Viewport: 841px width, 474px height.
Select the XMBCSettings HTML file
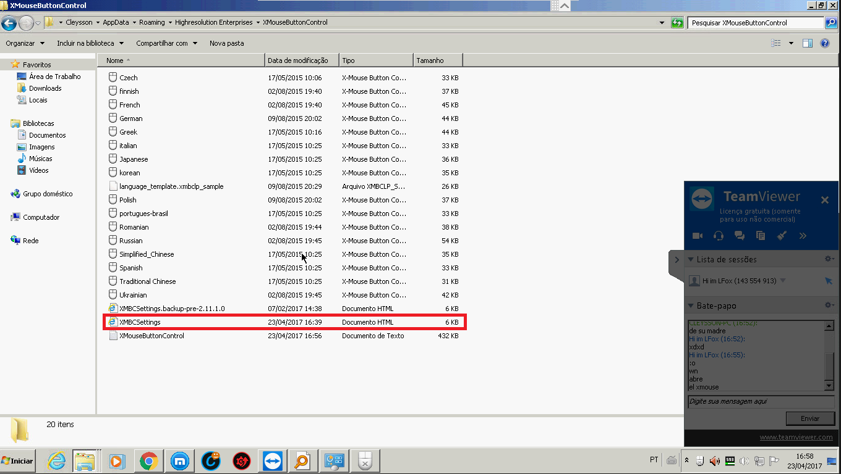click(x=284, y=322)
